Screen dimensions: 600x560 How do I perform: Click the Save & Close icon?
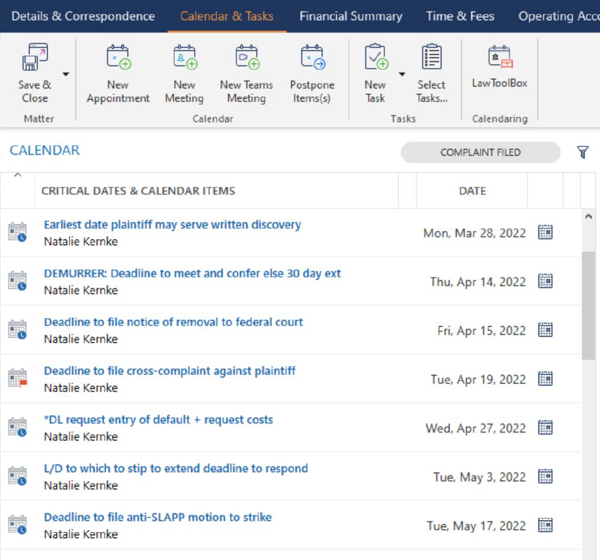(x=34, y=58)
